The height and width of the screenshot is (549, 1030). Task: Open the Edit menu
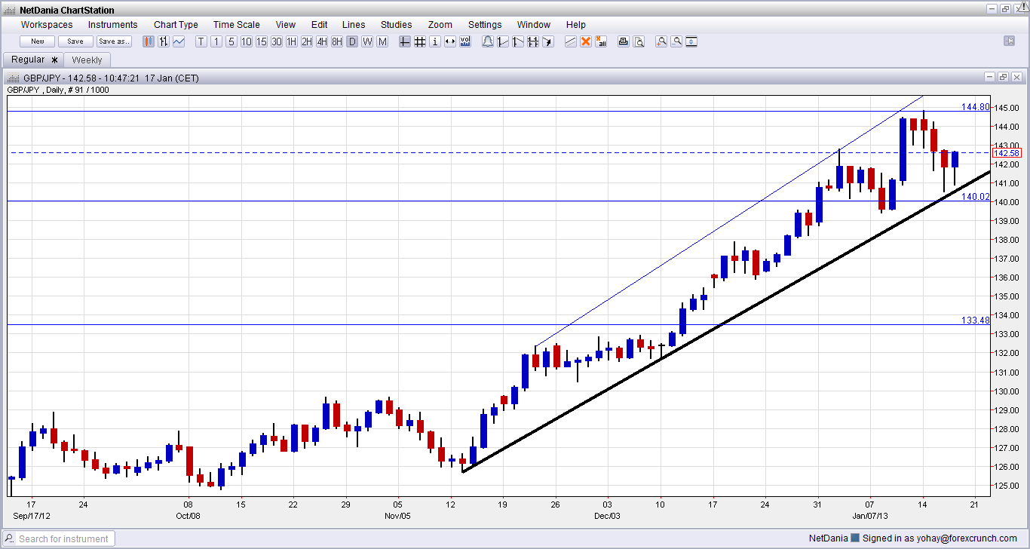click(319, 25)
